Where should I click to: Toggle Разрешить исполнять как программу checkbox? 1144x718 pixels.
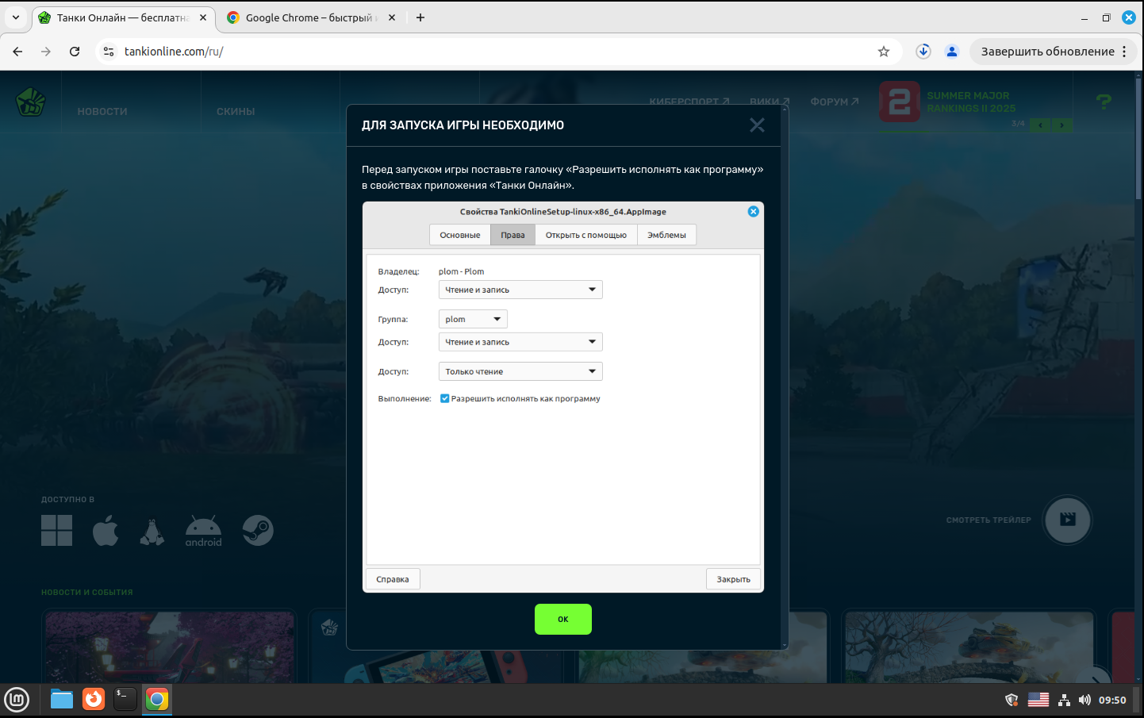[x=445, y=398]
